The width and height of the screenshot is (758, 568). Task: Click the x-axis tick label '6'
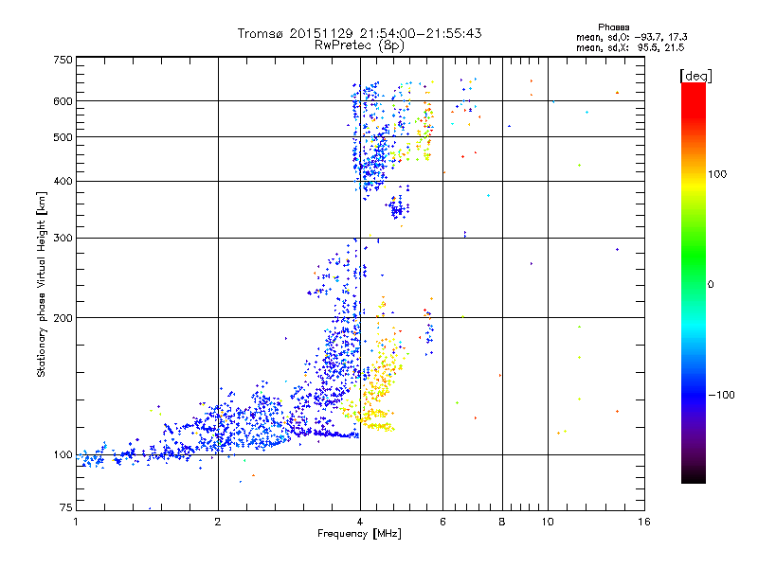pos(442,522)
